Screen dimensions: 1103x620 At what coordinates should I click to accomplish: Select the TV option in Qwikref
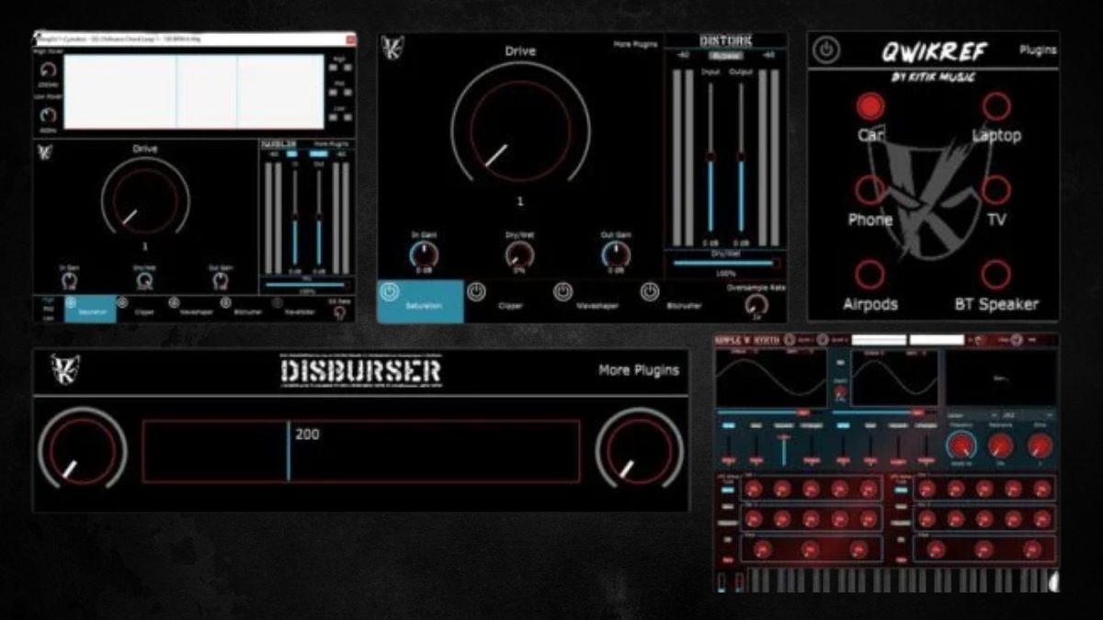(x=995, y=190)
